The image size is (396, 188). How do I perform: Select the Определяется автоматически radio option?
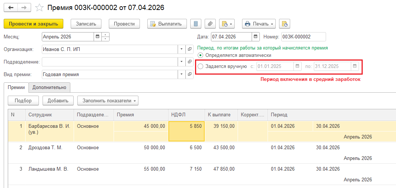pos(201,55)
